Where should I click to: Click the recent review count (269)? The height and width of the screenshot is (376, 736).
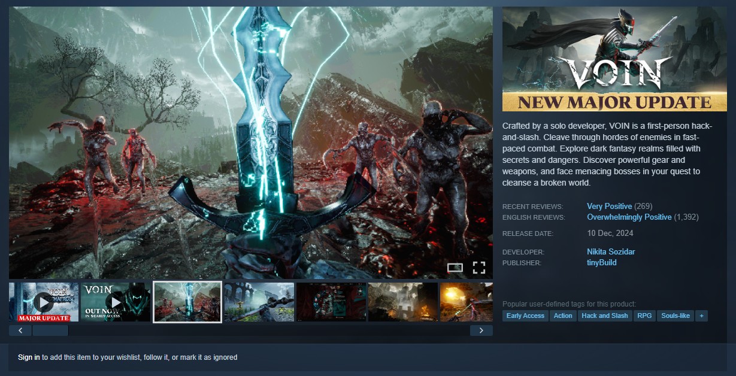pyautogui.click(x=643, y=207)
